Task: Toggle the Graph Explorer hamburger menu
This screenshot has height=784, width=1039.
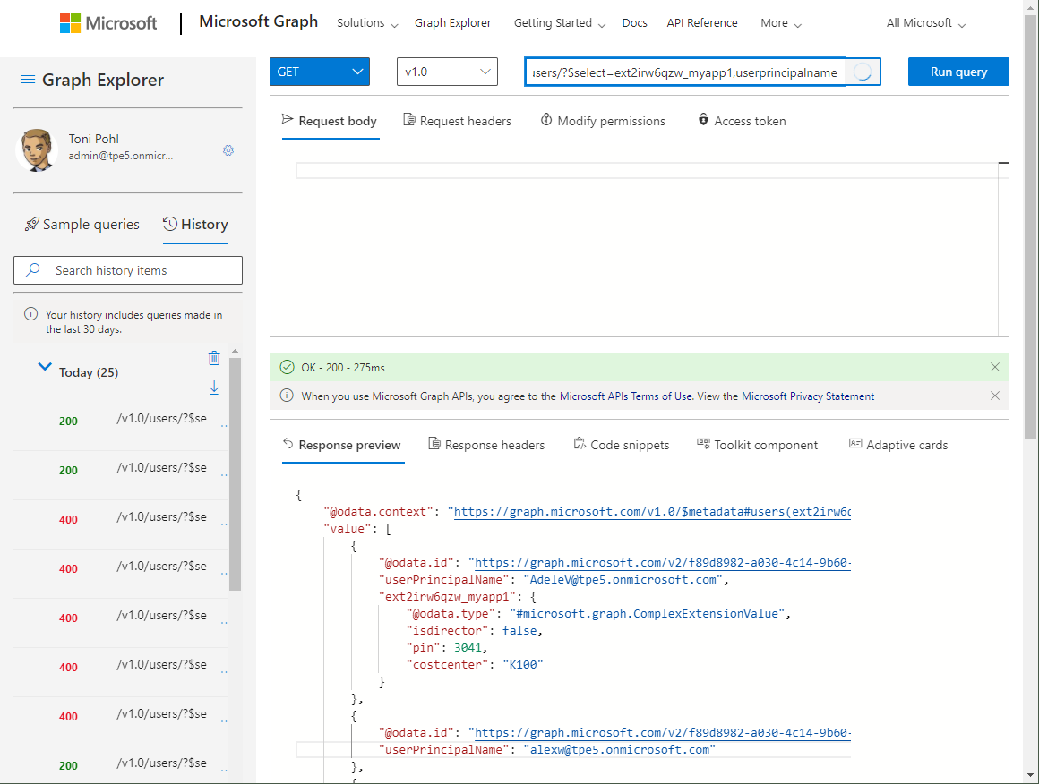Action: [x=28, y=80]
